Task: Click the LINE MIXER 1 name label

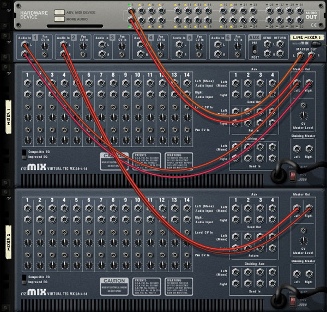Action: (x=306, y=38)
